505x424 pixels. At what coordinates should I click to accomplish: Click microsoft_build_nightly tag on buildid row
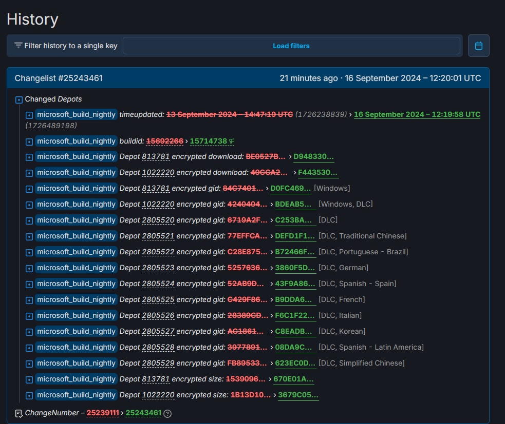coord(76,141)
